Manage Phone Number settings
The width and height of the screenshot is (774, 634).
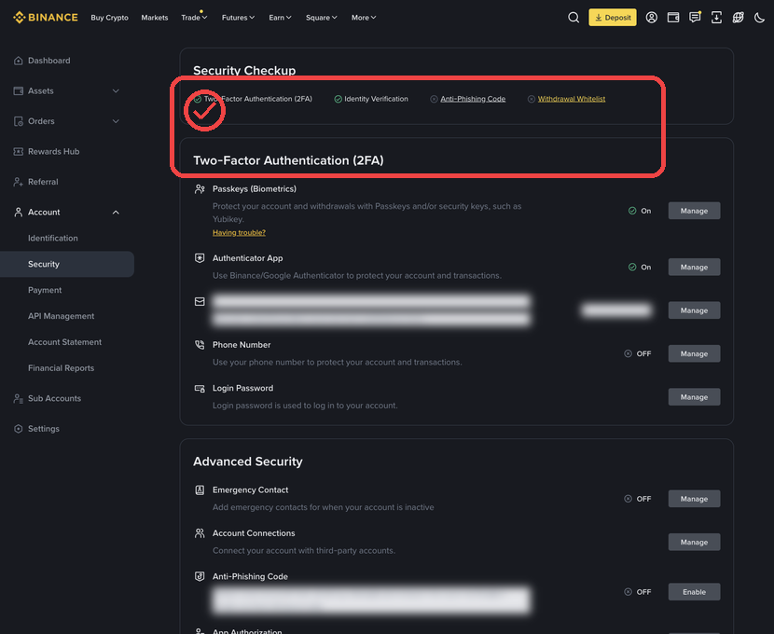pos(694,353)
